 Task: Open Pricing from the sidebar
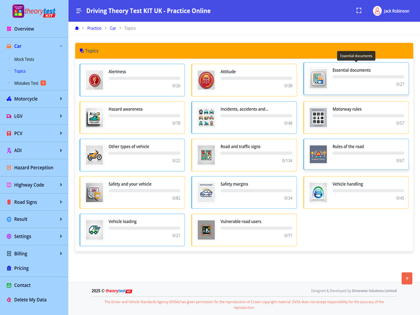pos(22,268)
